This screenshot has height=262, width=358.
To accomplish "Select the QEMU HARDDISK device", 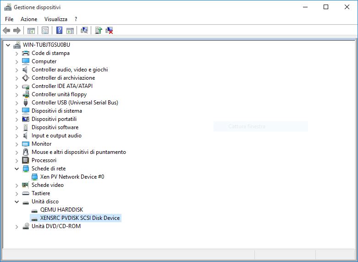I will [61, 210].
